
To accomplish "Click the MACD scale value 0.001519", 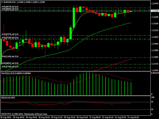I will pos(155,73).
